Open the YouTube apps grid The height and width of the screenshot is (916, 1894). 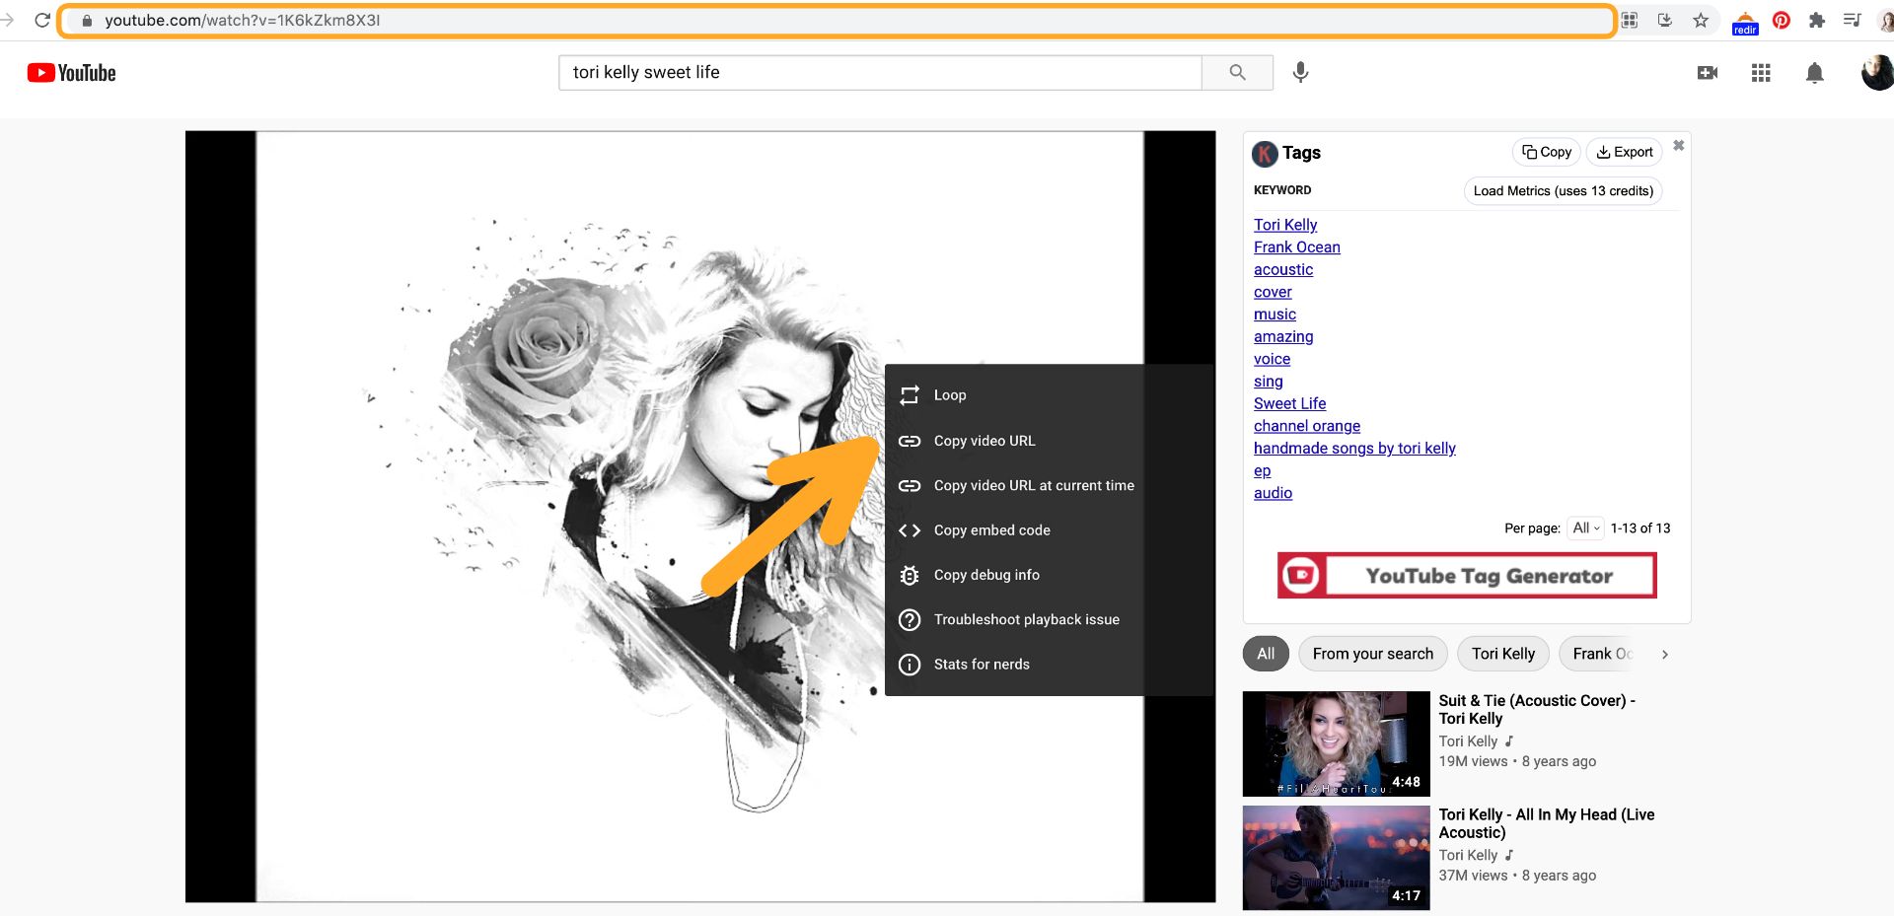pyautogui.click(x=1760, y=73)
